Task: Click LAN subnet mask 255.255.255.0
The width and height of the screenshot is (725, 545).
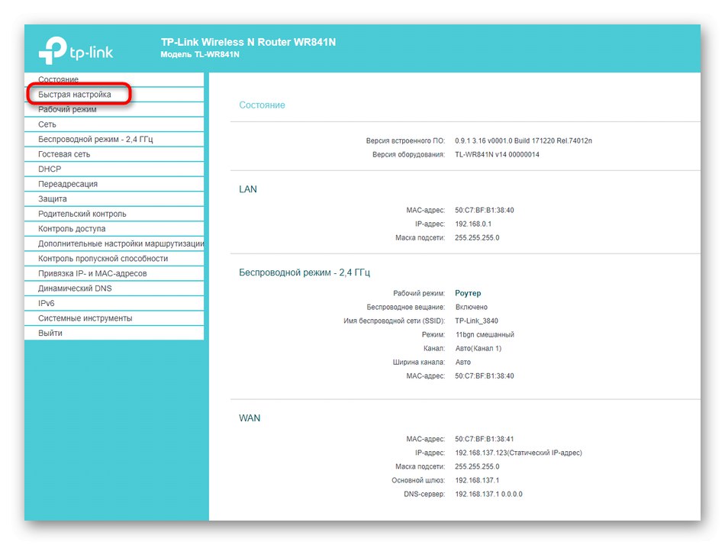Action: [477, 238]
